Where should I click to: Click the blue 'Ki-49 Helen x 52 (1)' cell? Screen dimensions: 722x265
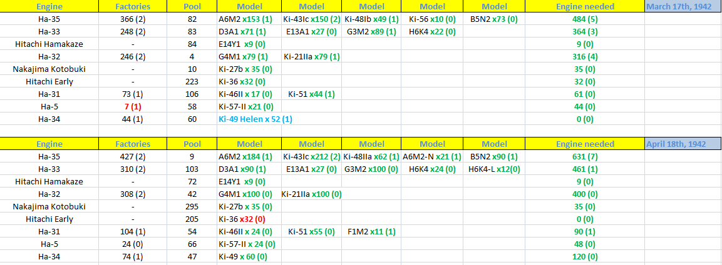tap(255, 119)
